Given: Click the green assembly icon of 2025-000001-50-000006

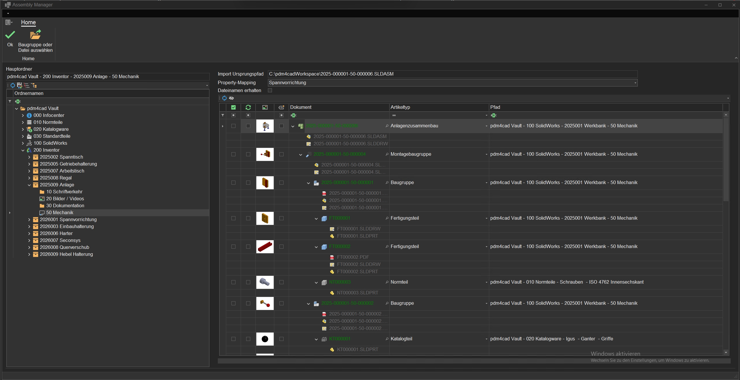Looking at the screenshot, I should tap(301, 126).
